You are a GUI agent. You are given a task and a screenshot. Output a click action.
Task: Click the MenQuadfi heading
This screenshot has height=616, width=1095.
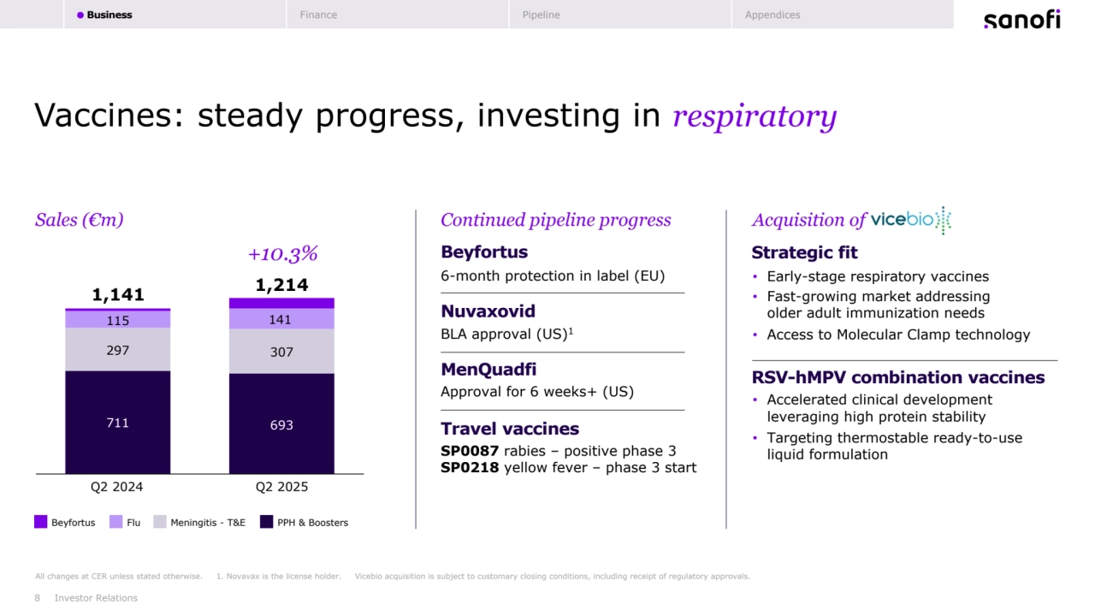point(488,370)
